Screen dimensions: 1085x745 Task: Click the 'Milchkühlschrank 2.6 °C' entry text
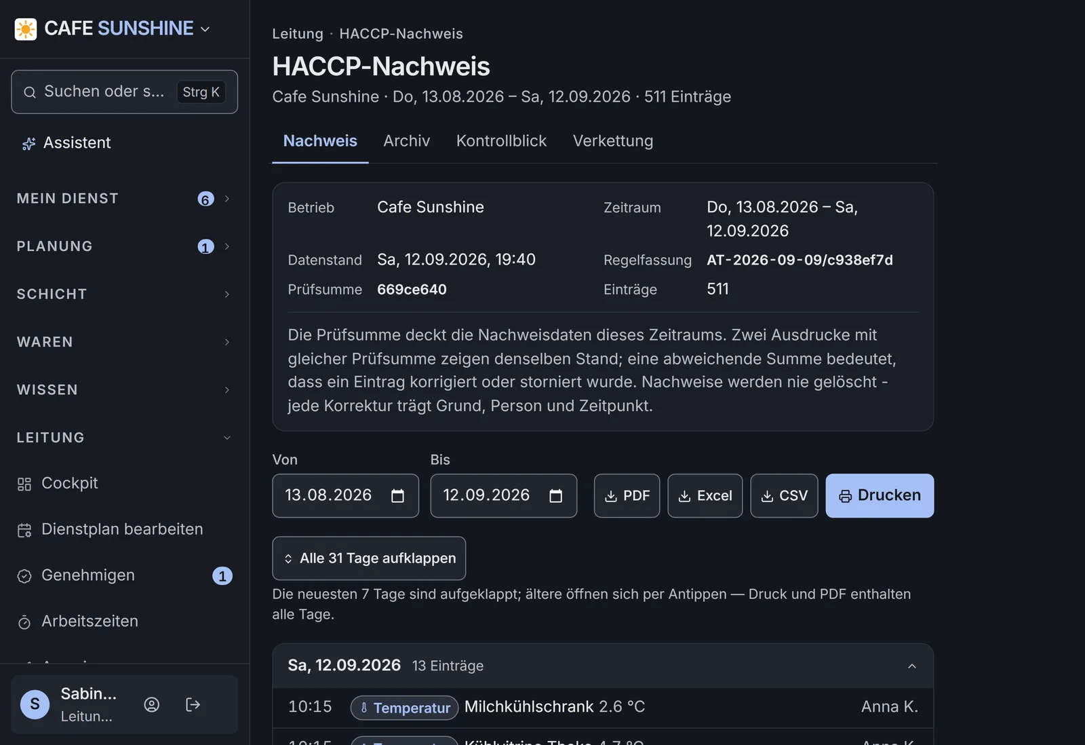555,707
